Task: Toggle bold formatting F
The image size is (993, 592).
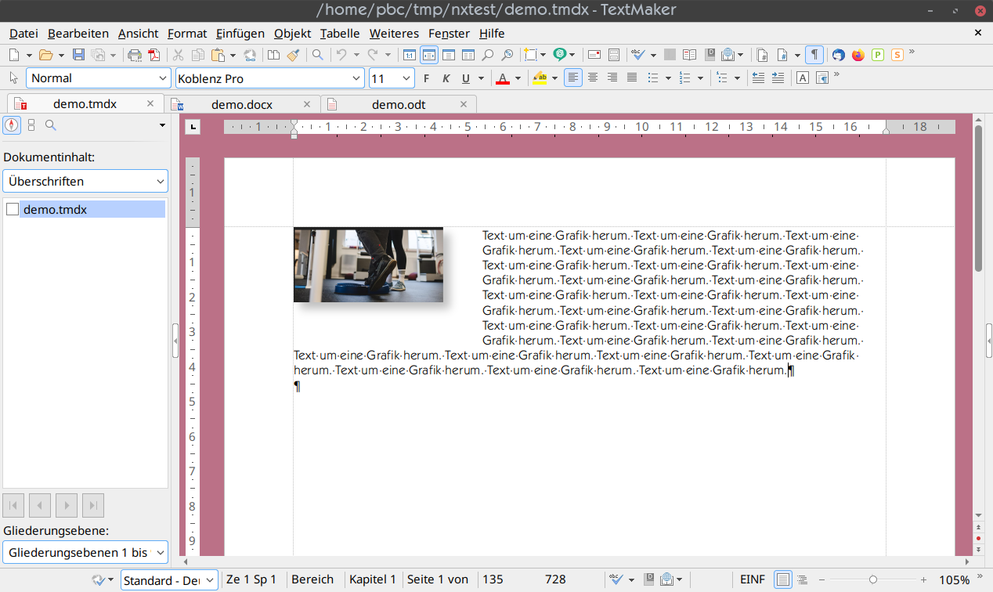Action: [427, 78]
